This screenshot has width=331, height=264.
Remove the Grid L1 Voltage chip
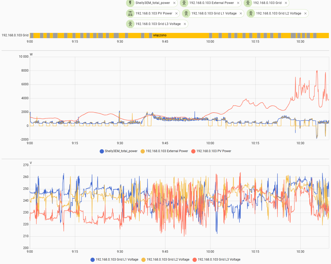pyautogui.click(x=241, y=13)
